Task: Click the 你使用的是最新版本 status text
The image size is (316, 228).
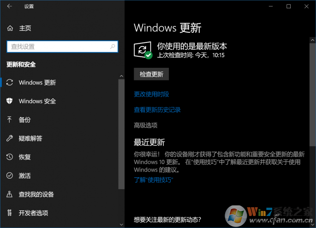Action: [x=192, y=46]
